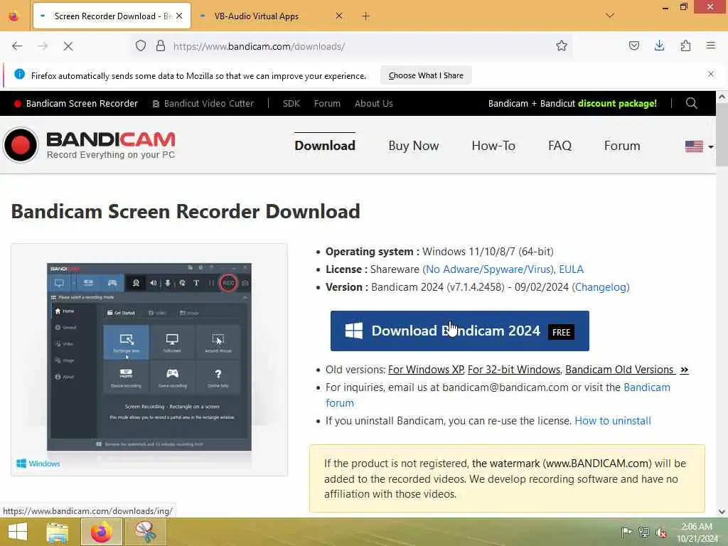Image resolution: width=728 pixels, height=546 pixels.
Task: Open the For Windows XP link
Action: click(426, 370)
